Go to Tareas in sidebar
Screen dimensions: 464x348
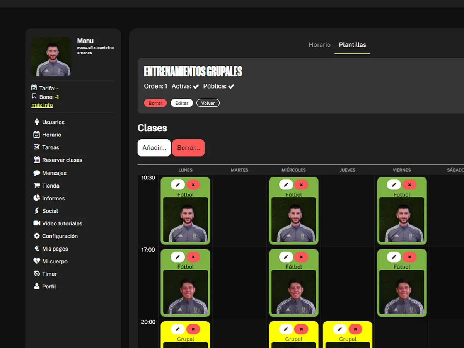pos(46,147)
